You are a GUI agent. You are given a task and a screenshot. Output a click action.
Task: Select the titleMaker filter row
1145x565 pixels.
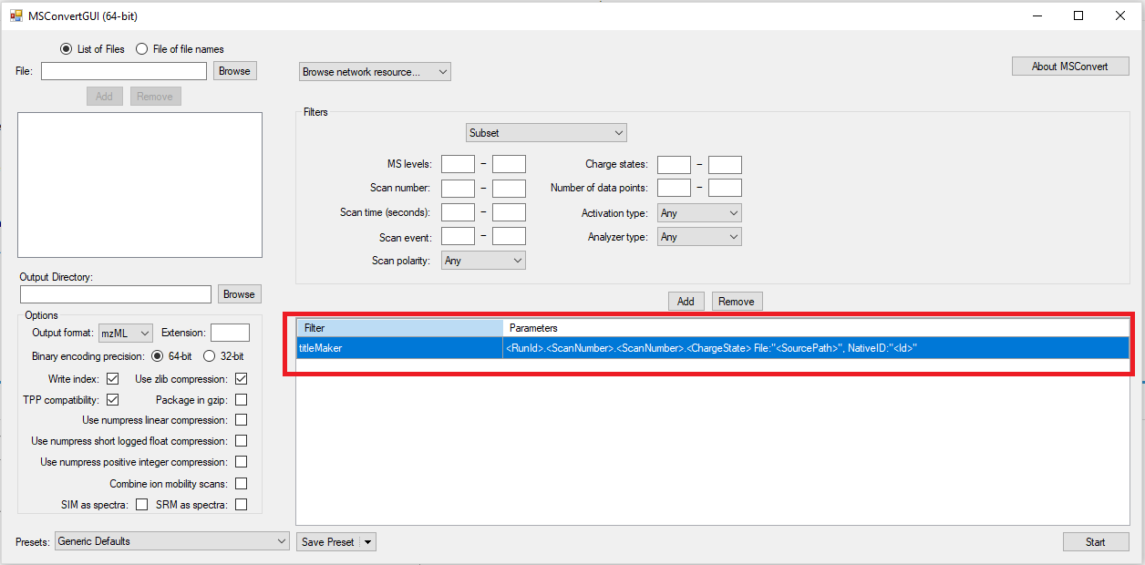point(399,348)
